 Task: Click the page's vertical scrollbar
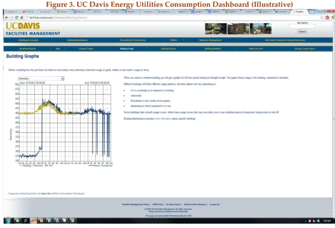click(334, 118)
